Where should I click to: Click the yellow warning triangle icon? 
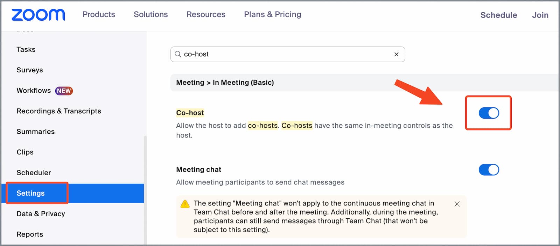[x=185, y=204]
